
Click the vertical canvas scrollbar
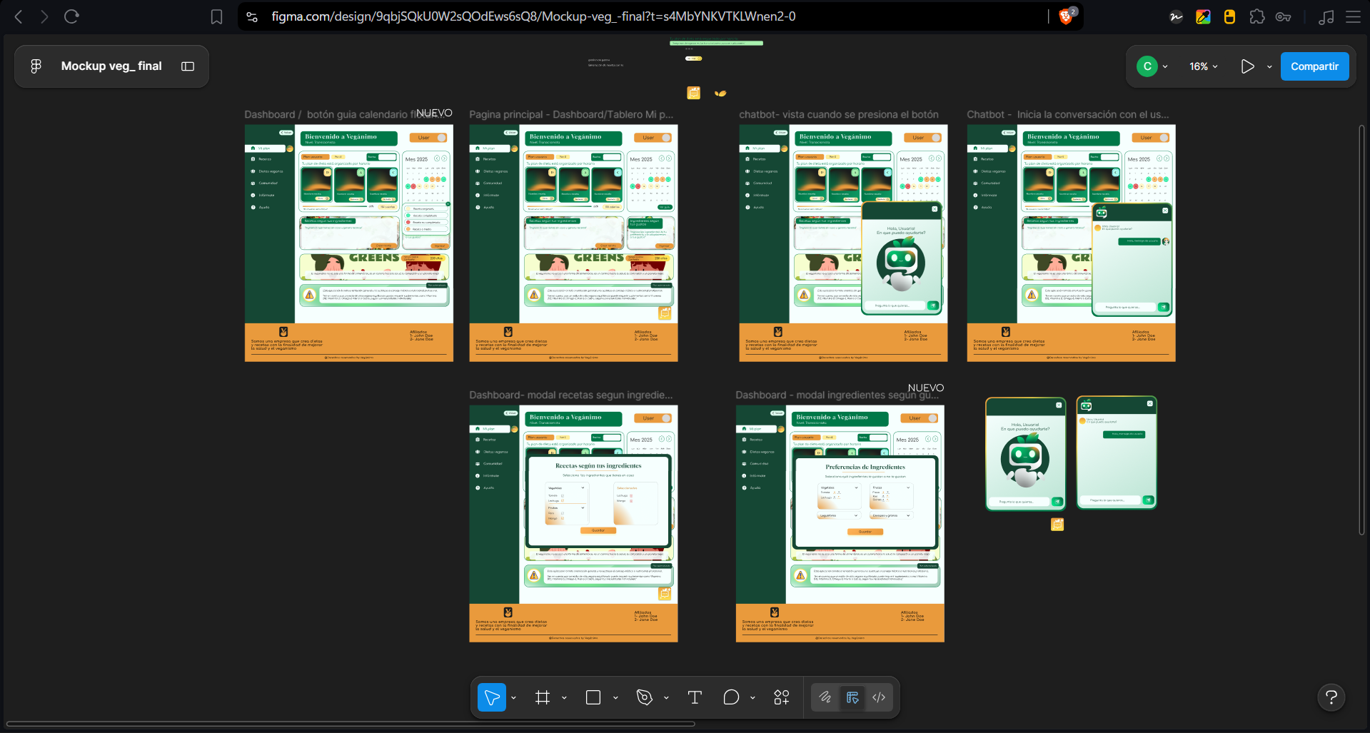[1361, 330]
